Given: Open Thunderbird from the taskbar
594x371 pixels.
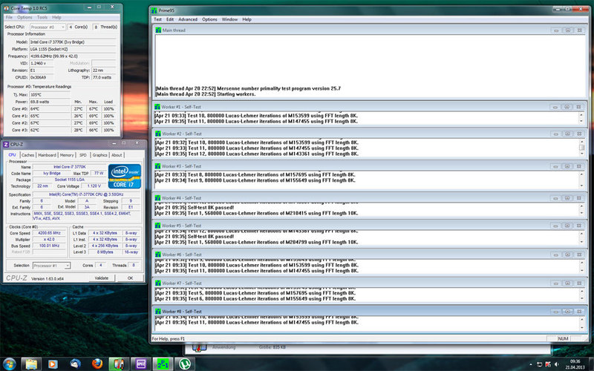Looking at the screenshot, I should [75, 364].
